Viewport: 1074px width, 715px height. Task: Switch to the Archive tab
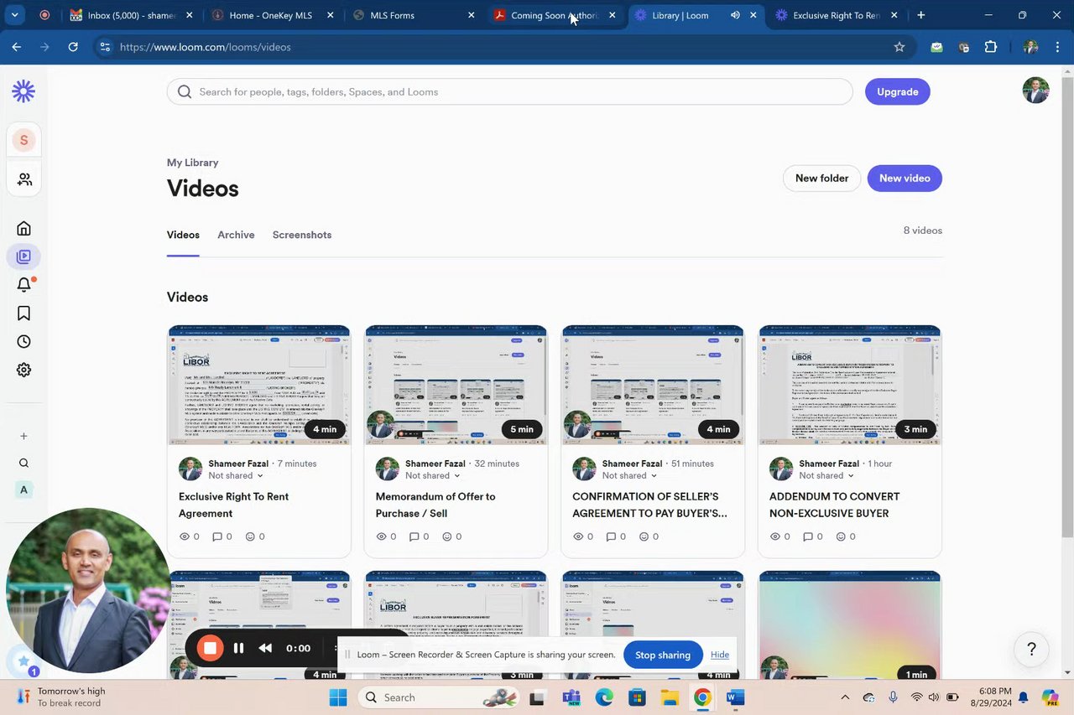point(236,235)
